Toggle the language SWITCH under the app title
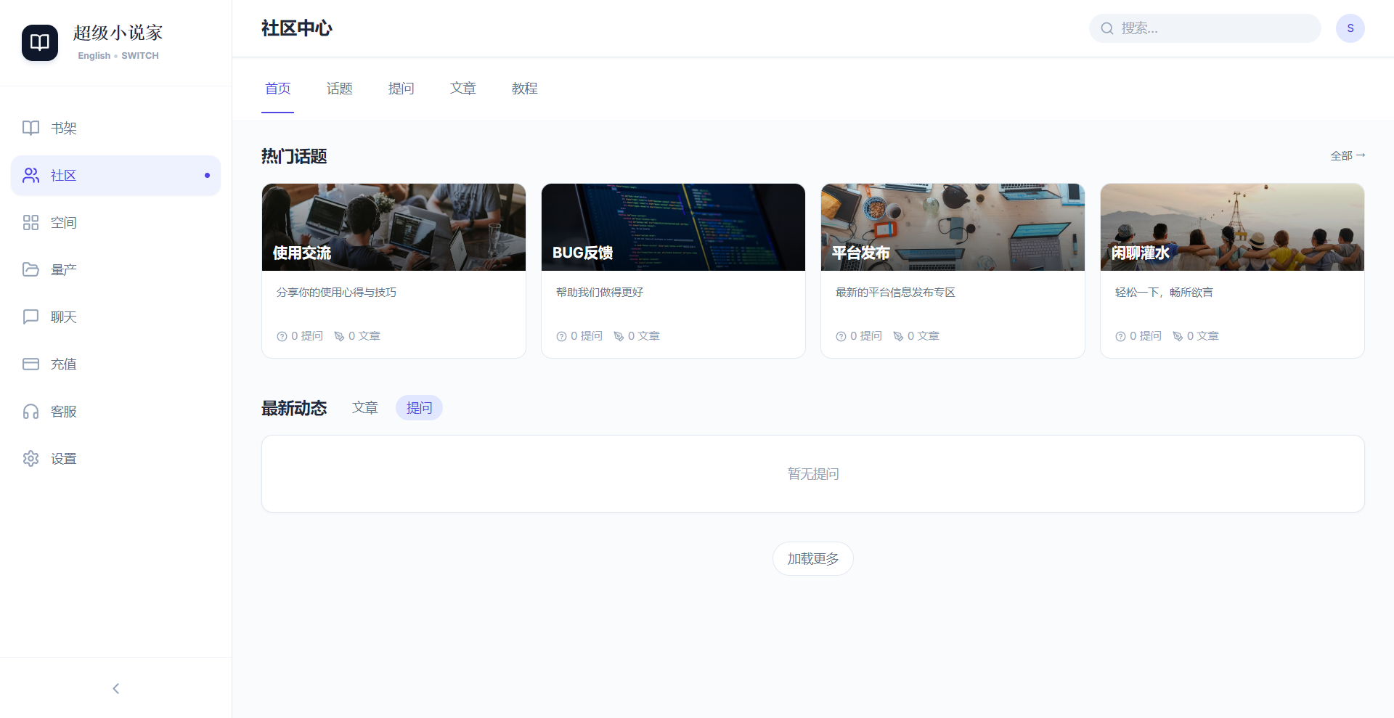This screenshot has width=1394, height=718. pos(139,55)
